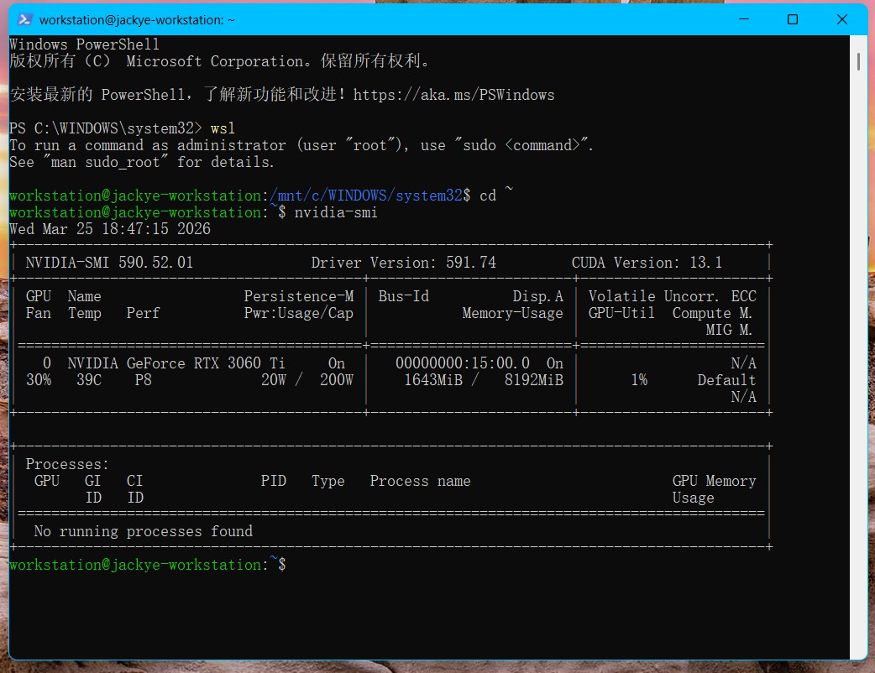Click the No running processes found message
The height and width of the screenshot is (673, 875).
tap(143, 531)
